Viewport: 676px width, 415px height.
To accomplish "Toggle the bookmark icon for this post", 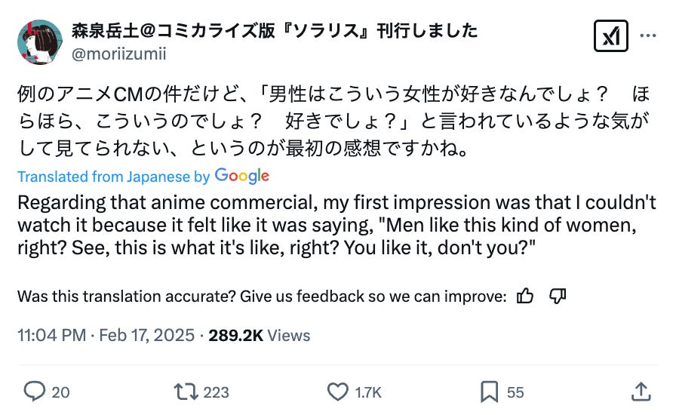I will click(x=489, y=392).
